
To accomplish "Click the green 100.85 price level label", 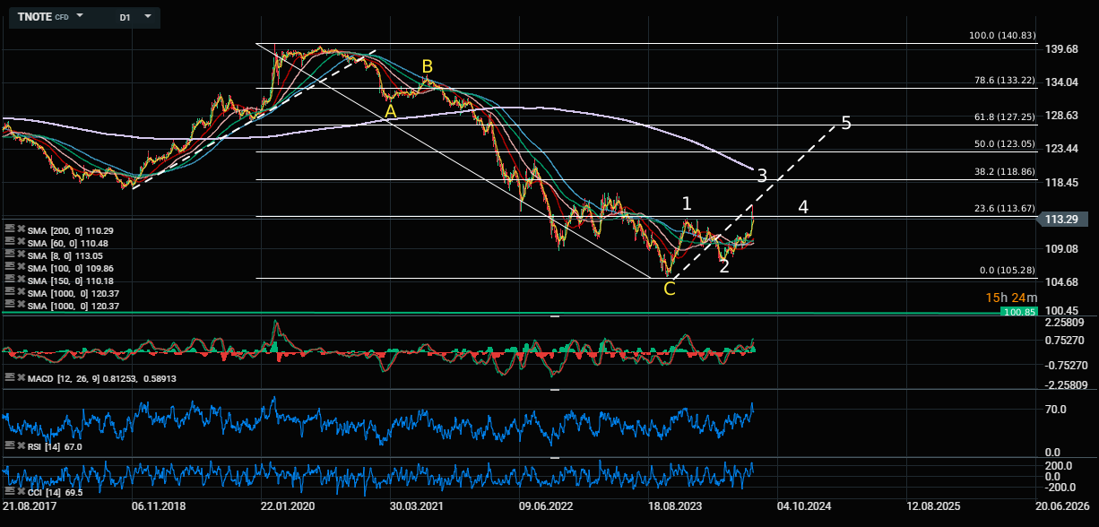I will pyautogui.click(x=1018, y=312).
